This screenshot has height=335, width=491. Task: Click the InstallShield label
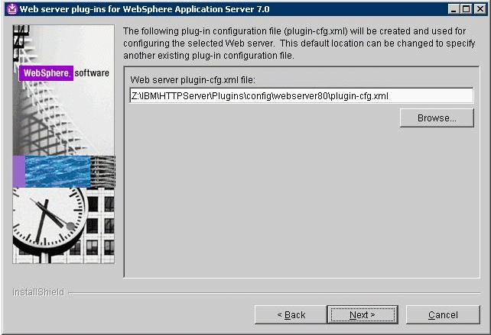click(x=38, y=292)
